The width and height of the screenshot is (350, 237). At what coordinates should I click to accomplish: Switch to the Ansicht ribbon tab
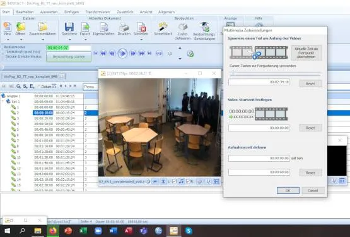click(x=146, y=12)
